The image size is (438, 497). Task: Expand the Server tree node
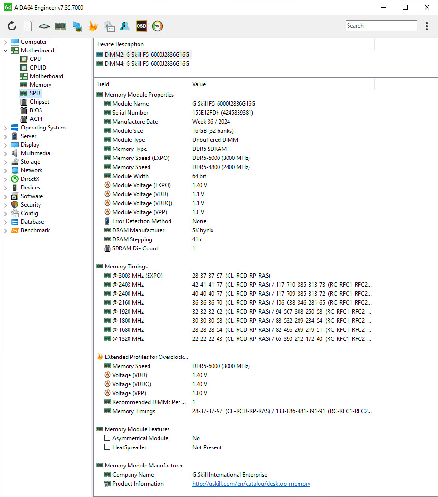[5, 136]
